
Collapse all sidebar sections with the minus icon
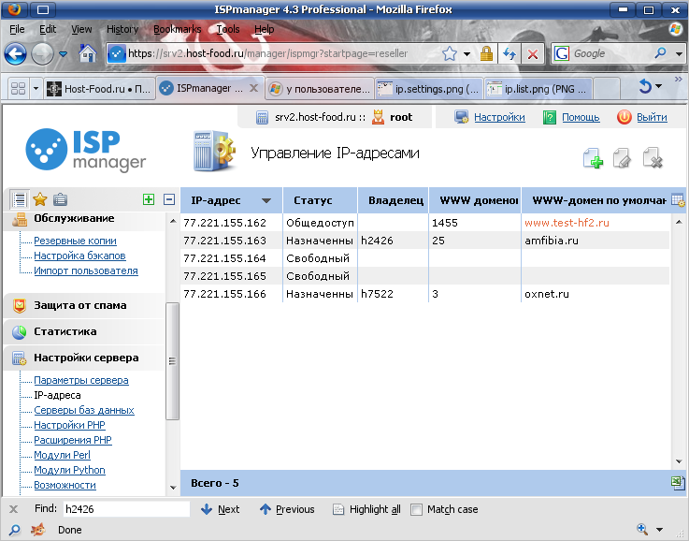169,199
